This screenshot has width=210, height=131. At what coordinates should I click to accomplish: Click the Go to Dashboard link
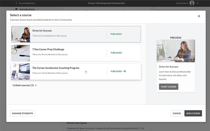coord(27,3)
